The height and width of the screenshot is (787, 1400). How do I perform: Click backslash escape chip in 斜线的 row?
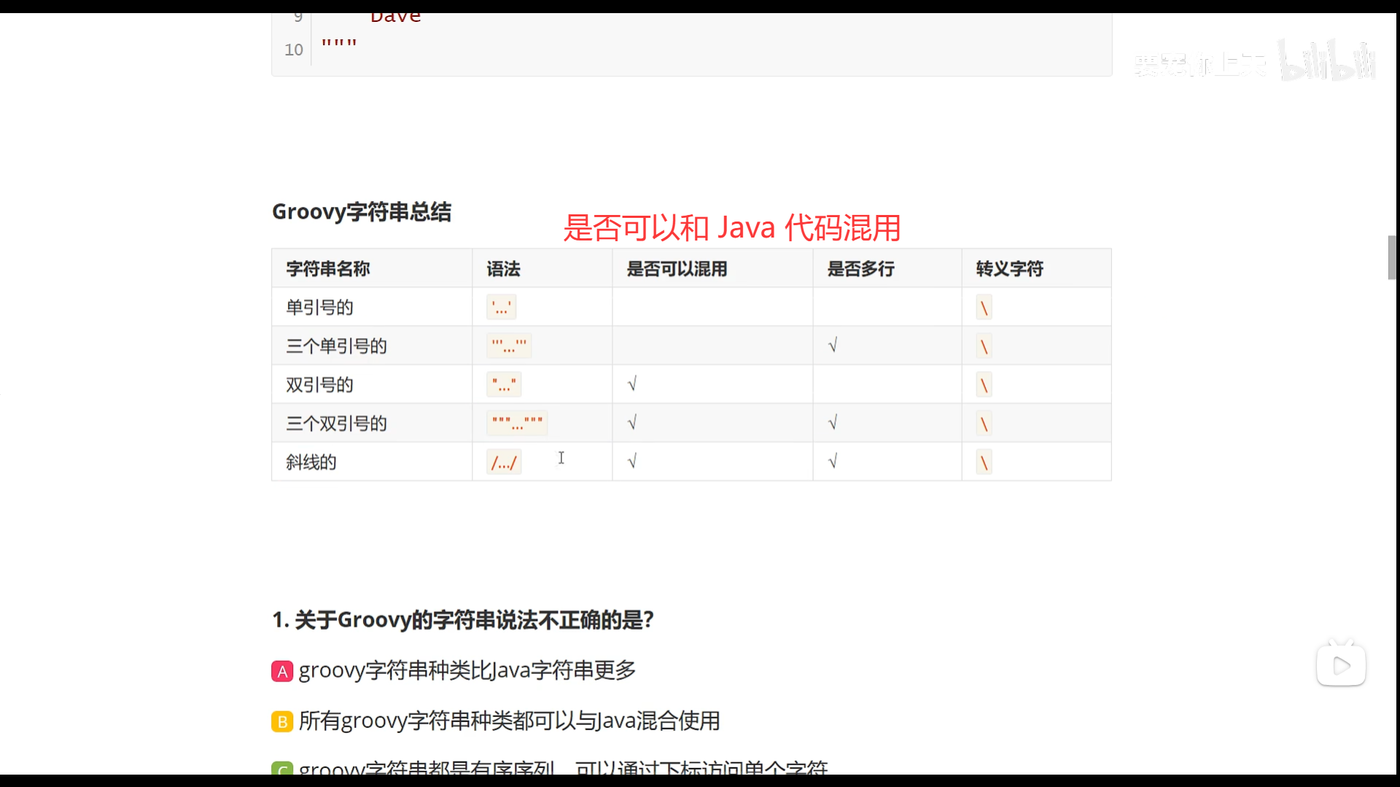(984, 462)
